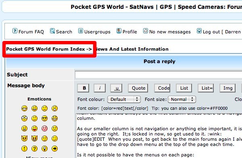Image resolution: width=242 pixels, height=158 pixels.
Task: Click the Forum FAQ question-mark icon
Action: (15, 31)
